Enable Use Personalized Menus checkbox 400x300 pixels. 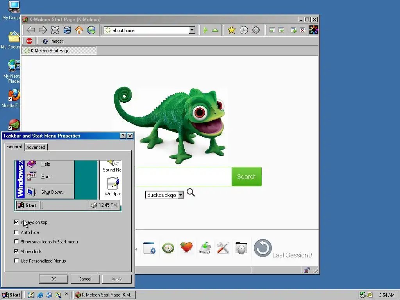point(16,261)
